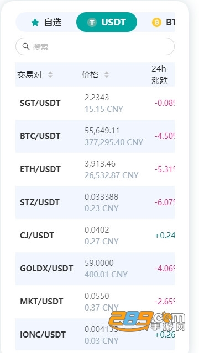Viewport: 199px width, 353px height.
Task: Focus the 搜索 search field
Action: point(95,46)
